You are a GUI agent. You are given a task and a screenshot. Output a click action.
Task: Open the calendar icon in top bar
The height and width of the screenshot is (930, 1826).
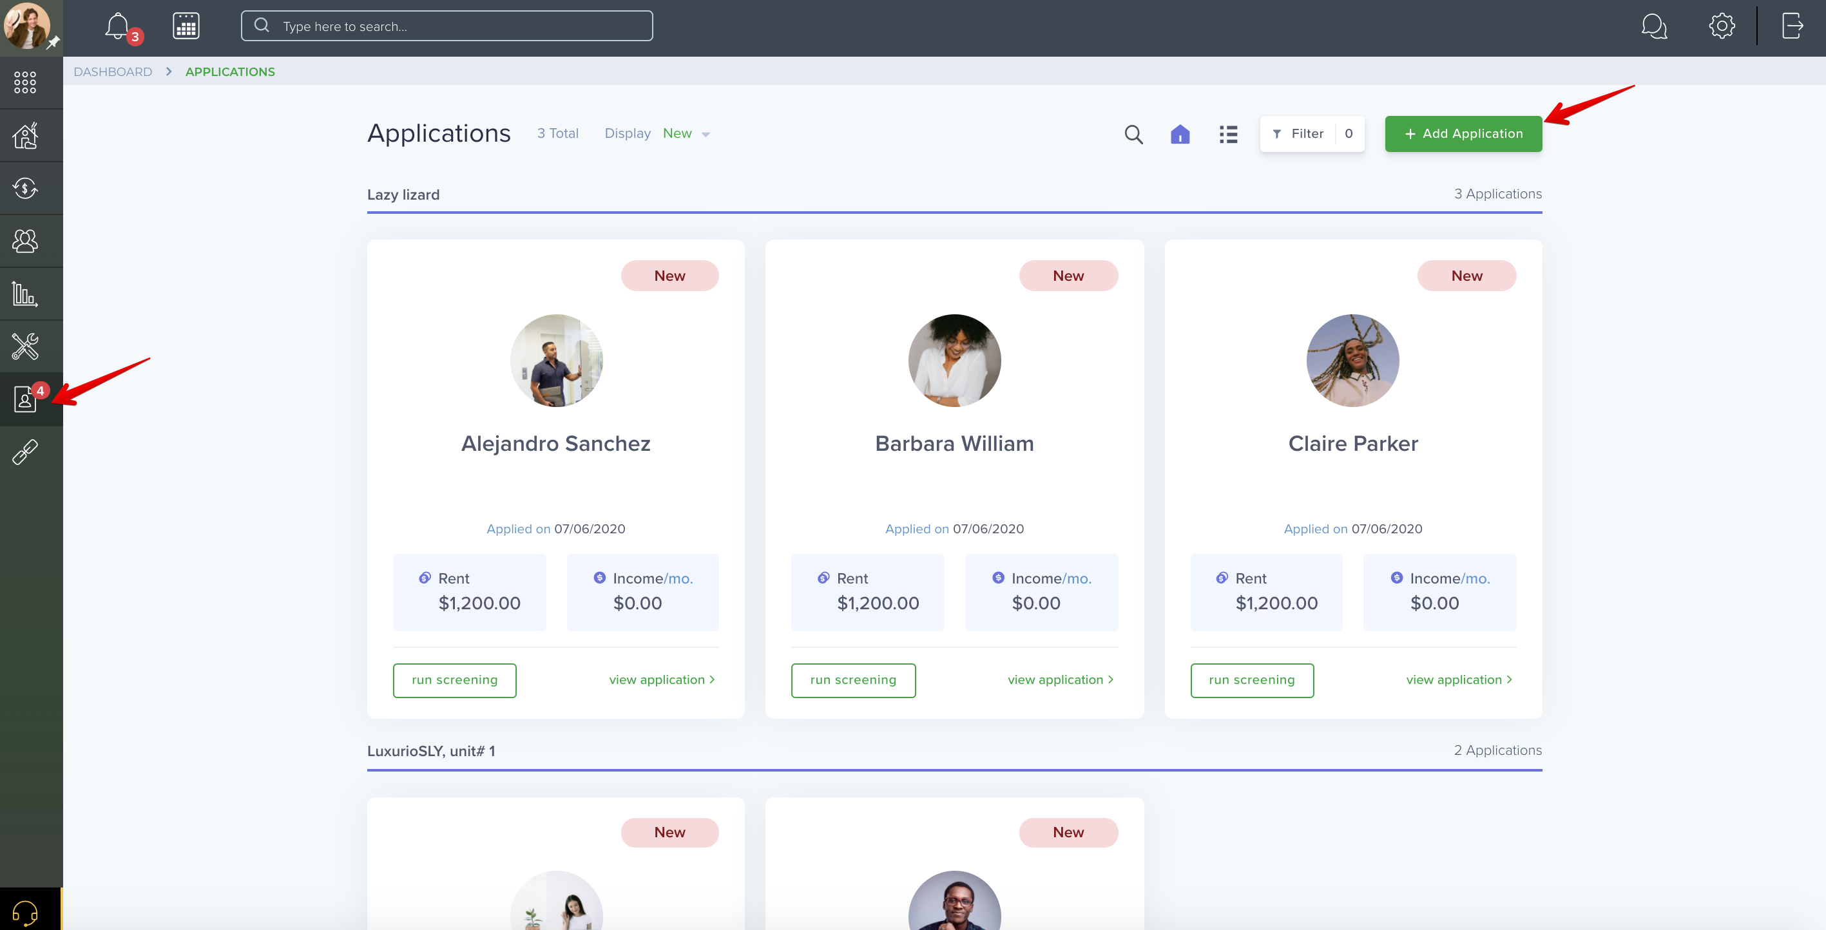186,27
